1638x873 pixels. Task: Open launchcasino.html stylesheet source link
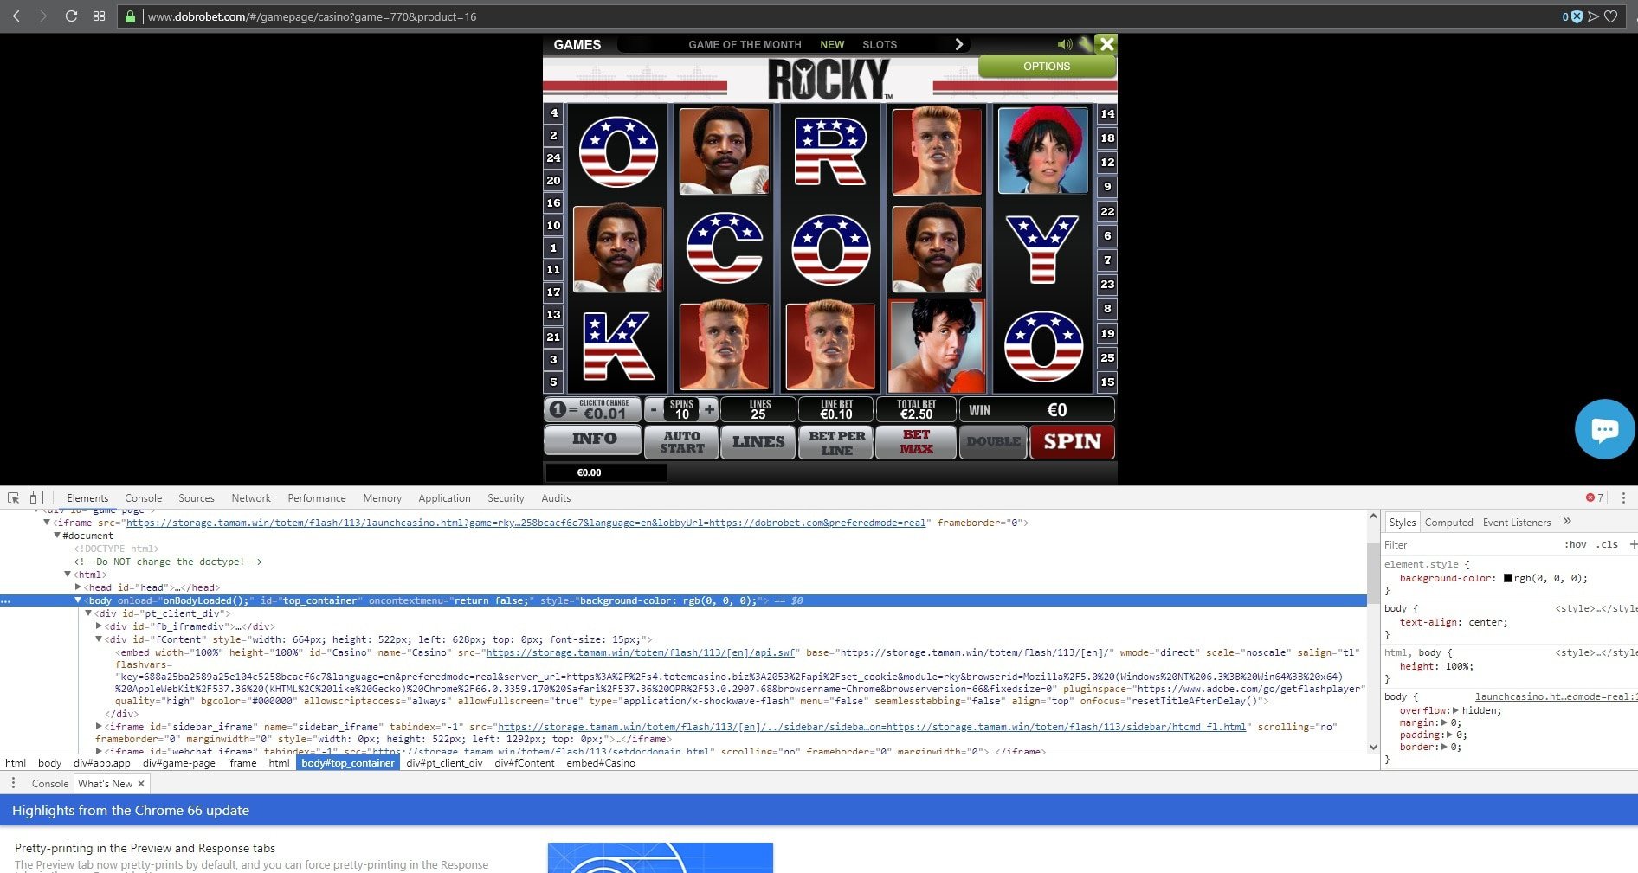(x=1555, y=696)
